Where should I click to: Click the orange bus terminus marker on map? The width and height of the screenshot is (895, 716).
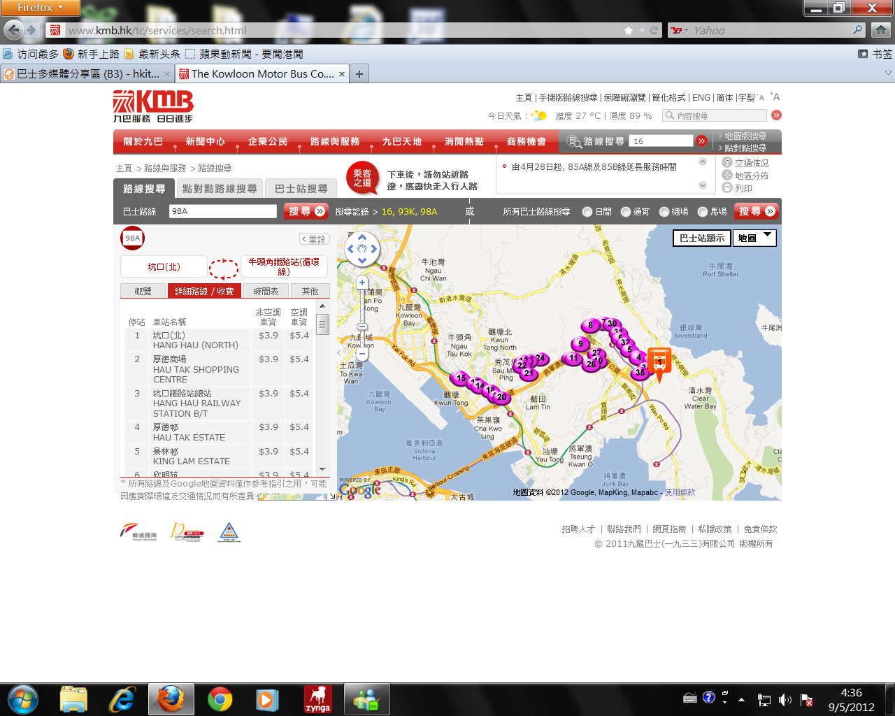click(x=659, y=361)
